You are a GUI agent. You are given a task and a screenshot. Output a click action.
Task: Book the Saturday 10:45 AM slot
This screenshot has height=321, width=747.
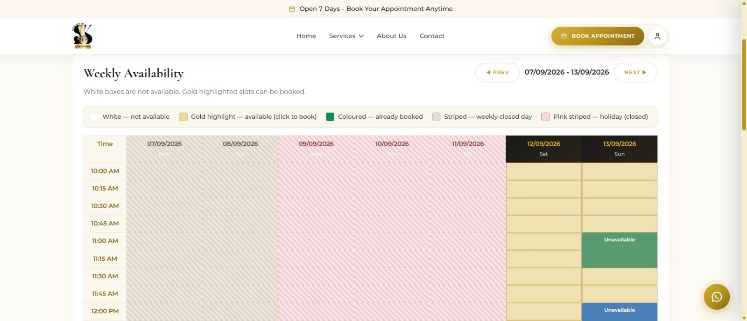click(543, 224)
